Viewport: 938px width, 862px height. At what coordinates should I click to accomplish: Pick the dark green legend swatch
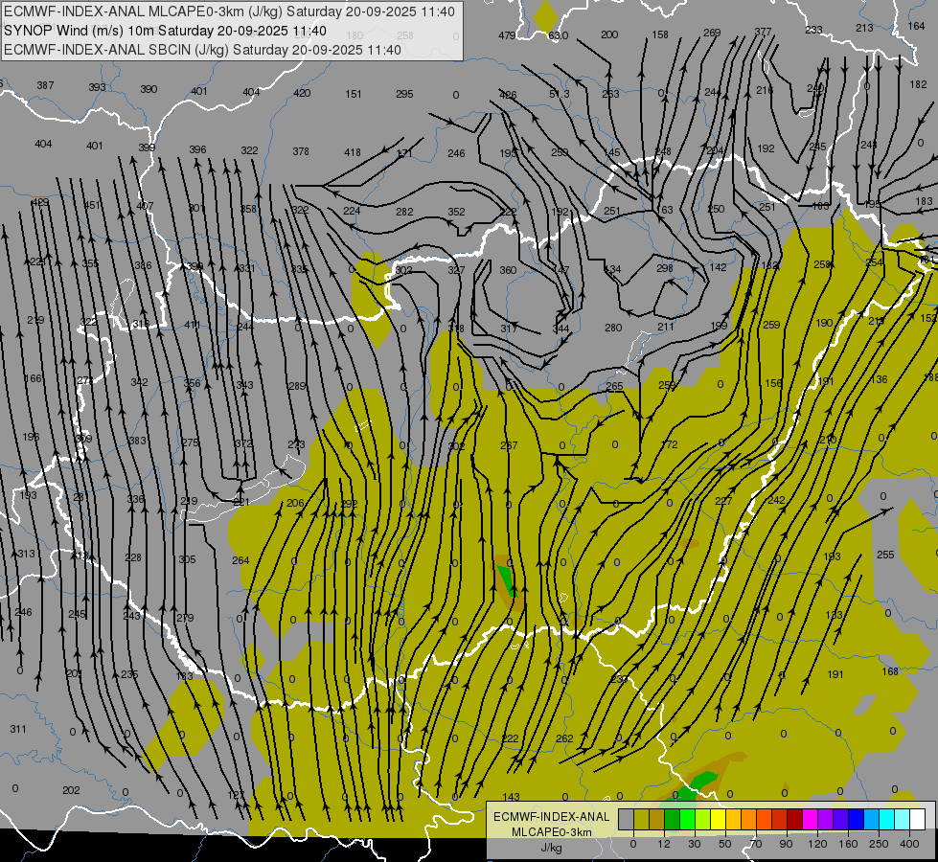click(673, 819)
